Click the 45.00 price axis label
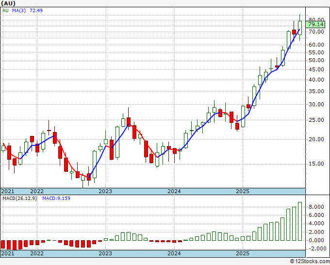The image size is (330, 265). (316, 70)
